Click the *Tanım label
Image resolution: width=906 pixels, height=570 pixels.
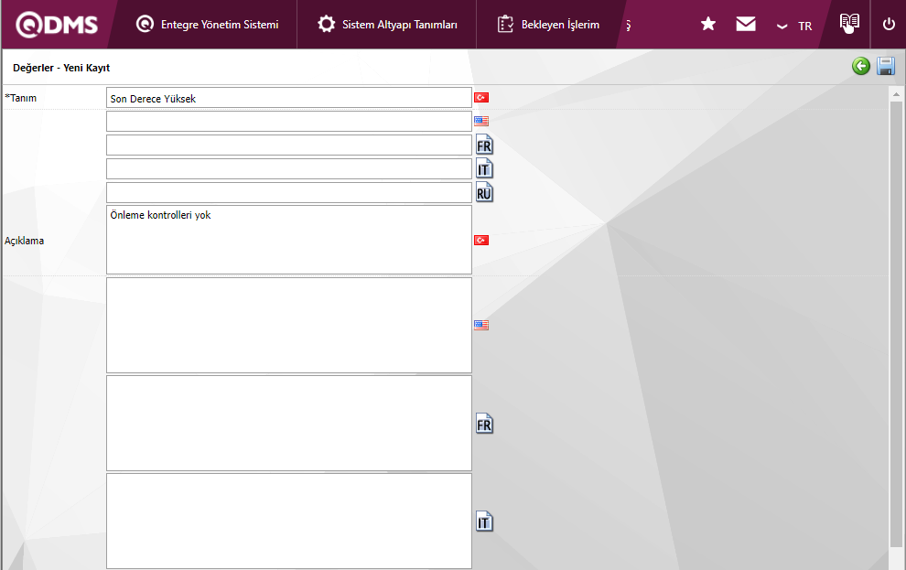pos(21,98)
